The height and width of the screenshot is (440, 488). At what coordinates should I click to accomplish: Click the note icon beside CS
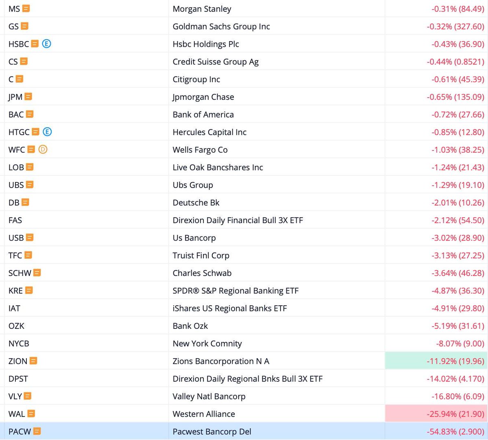(24, 61)
